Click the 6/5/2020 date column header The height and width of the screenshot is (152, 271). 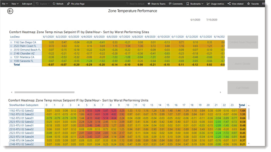tap(99, 37)
